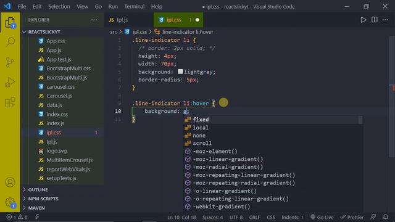Open the Search view in activity bar
395x222 pixels.
point(10,42)
